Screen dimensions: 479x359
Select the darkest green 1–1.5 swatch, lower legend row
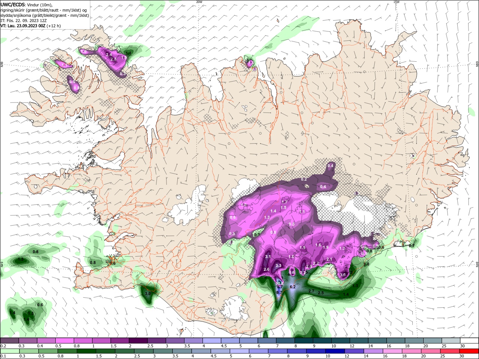(x=86, y=351)
